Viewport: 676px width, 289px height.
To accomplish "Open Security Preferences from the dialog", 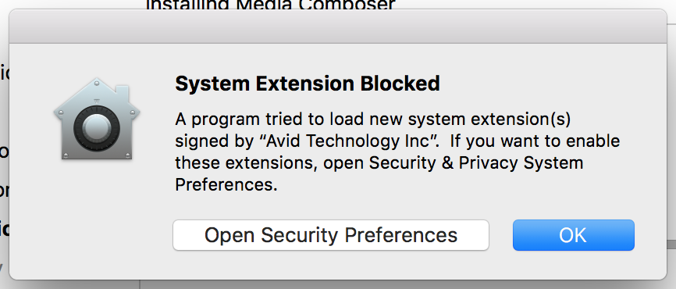I will [x=331, y=235].
